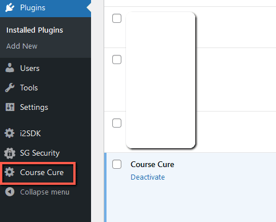The image size is (276, 222).
Task: Click the Users person icon
Action: (10, 68)
